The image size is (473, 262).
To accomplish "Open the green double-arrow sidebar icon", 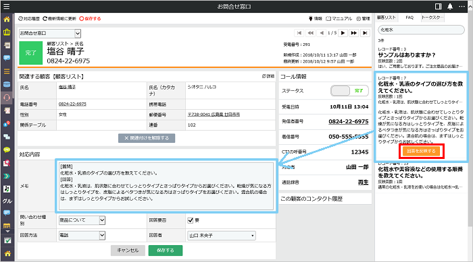I will (x=7, y=176).
